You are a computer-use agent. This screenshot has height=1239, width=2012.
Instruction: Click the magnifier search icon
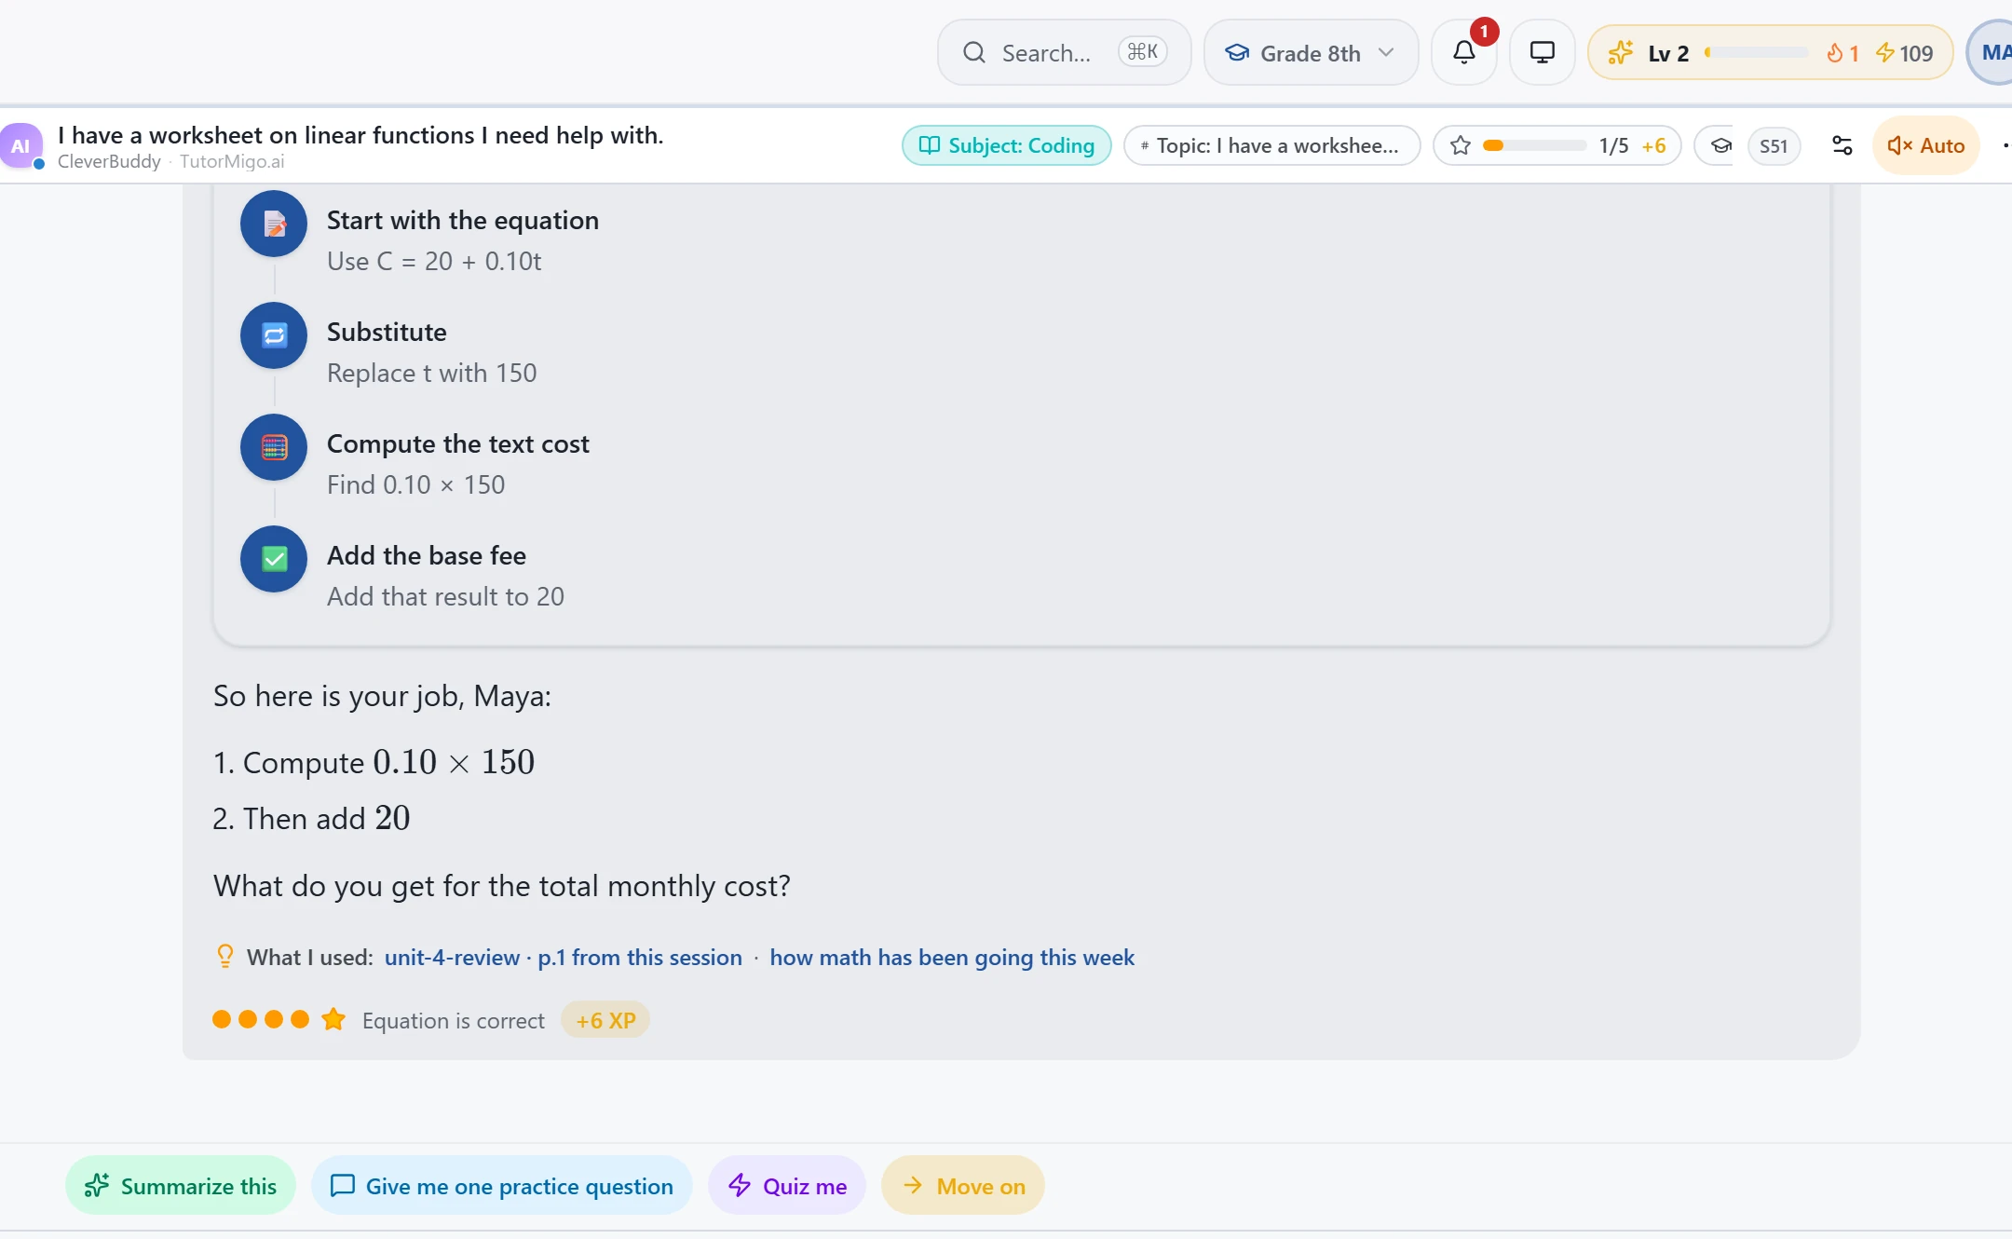(974, 52)
